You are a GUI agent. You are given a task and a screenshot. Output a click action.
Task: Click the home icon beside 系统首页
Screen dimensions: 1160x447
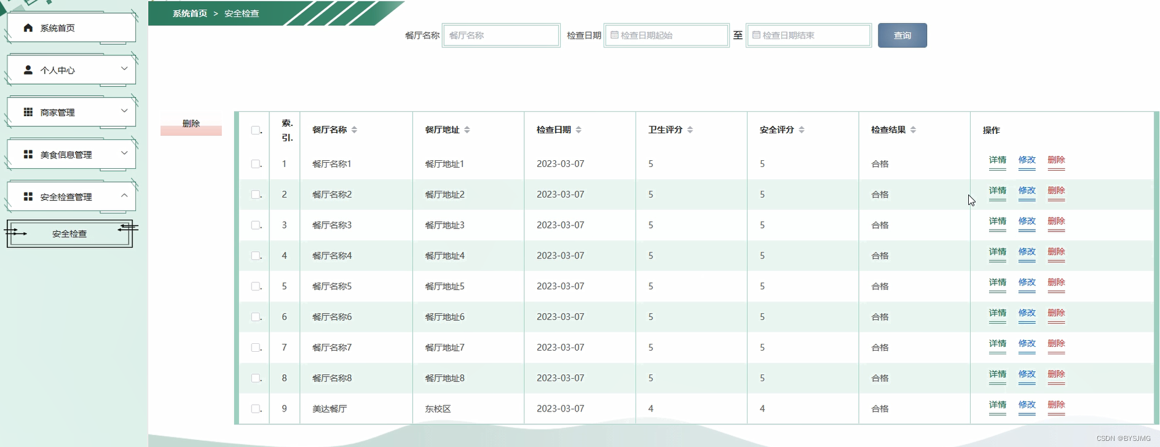[28, 28]
